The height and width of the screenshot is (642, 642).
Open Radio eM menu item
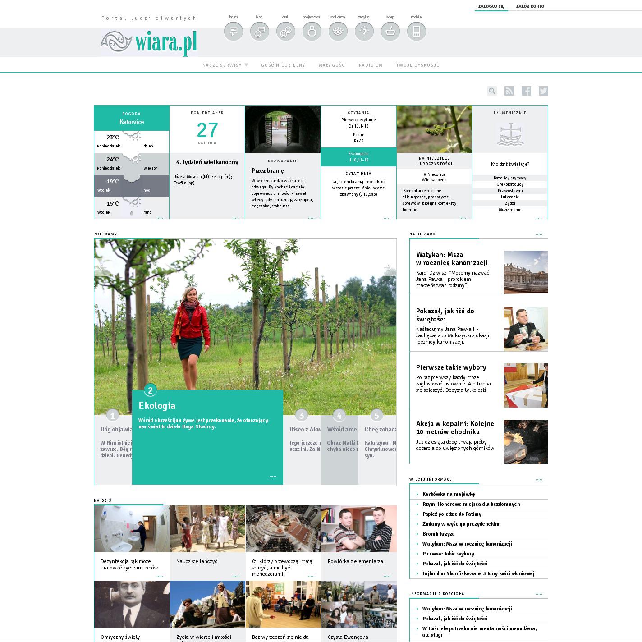point(371,65)
